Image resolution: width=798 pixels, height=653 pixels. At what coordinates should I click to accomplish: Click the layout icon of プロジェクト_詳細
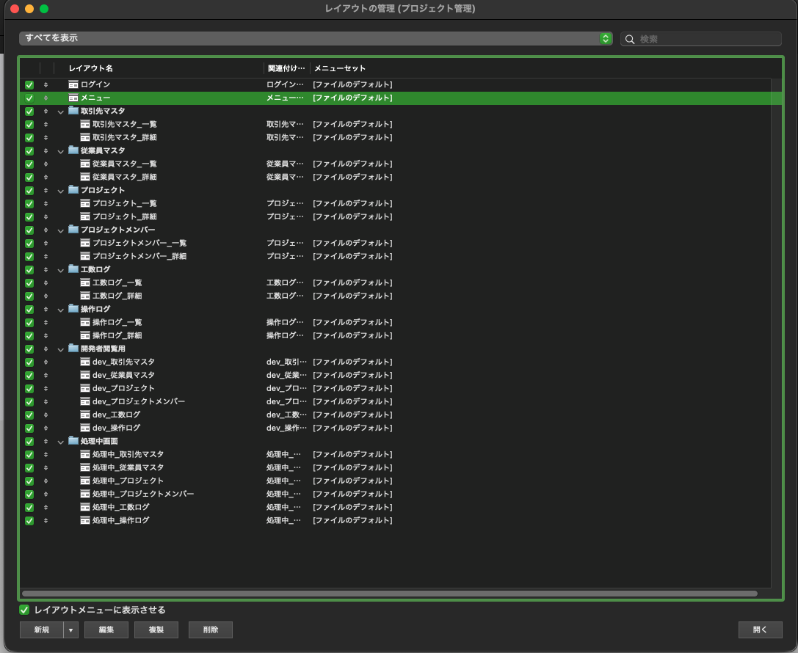(85, 216)
